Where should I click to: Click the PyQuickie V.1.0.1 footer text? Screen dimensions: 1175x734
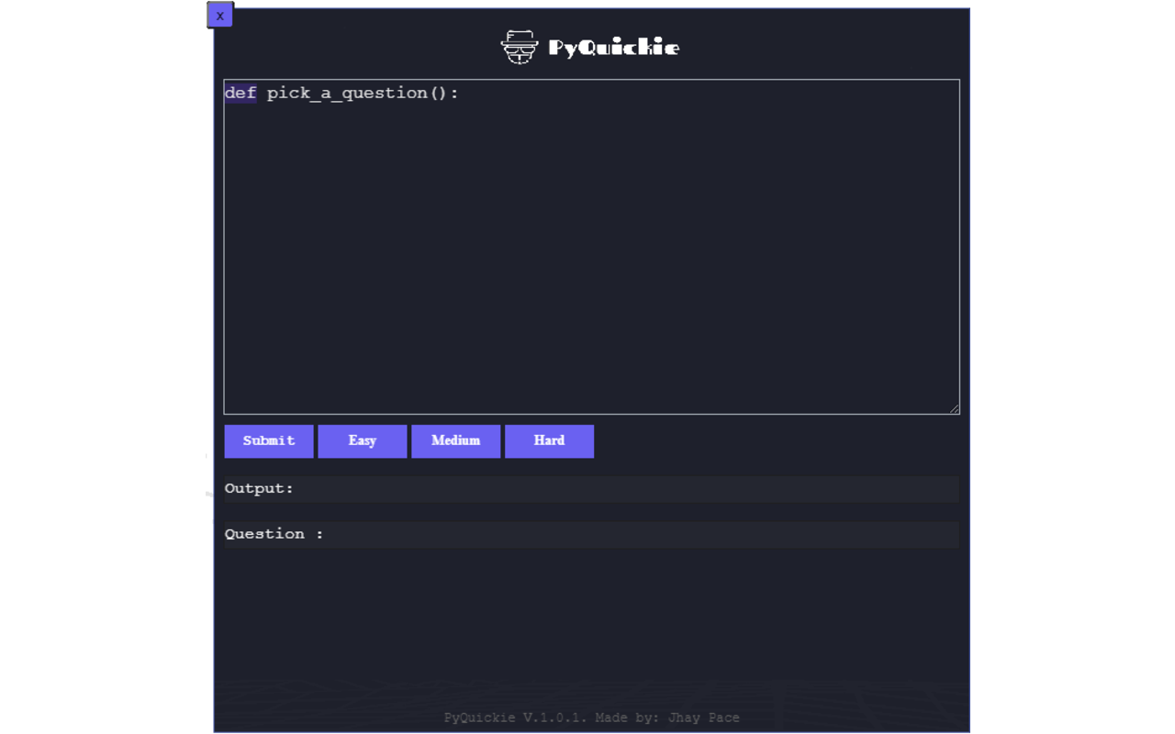(x=592, y=717)
